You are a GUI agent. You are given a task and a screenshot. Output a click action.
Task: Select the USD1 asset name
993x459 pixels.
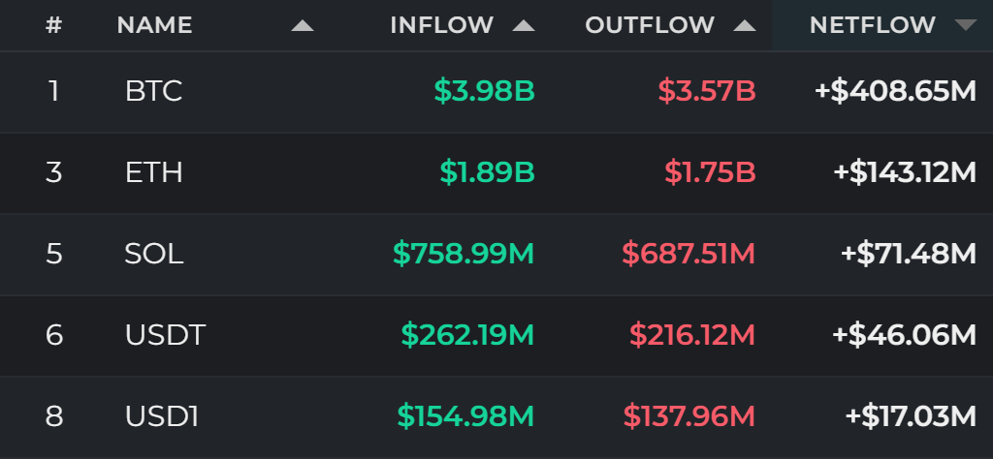(x=162, y=416)
